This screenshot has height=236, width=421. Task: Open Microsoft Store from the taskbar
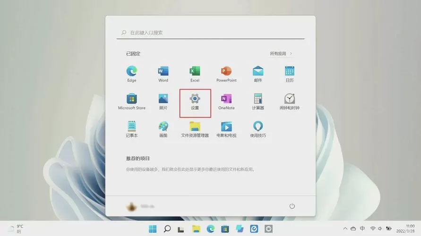[x=225, y=229]
